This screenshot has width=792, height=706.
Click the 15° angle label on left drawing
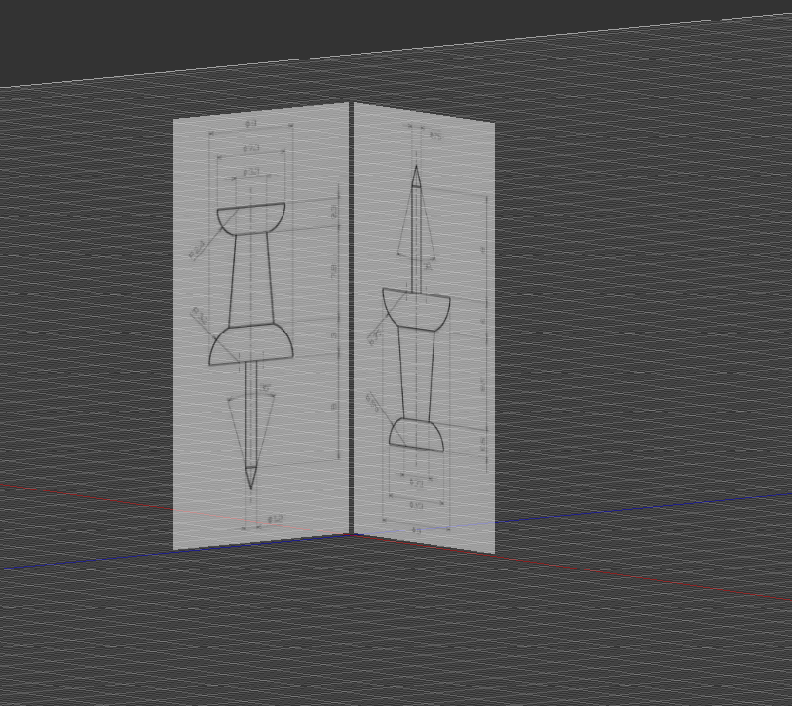coord(265,387)
